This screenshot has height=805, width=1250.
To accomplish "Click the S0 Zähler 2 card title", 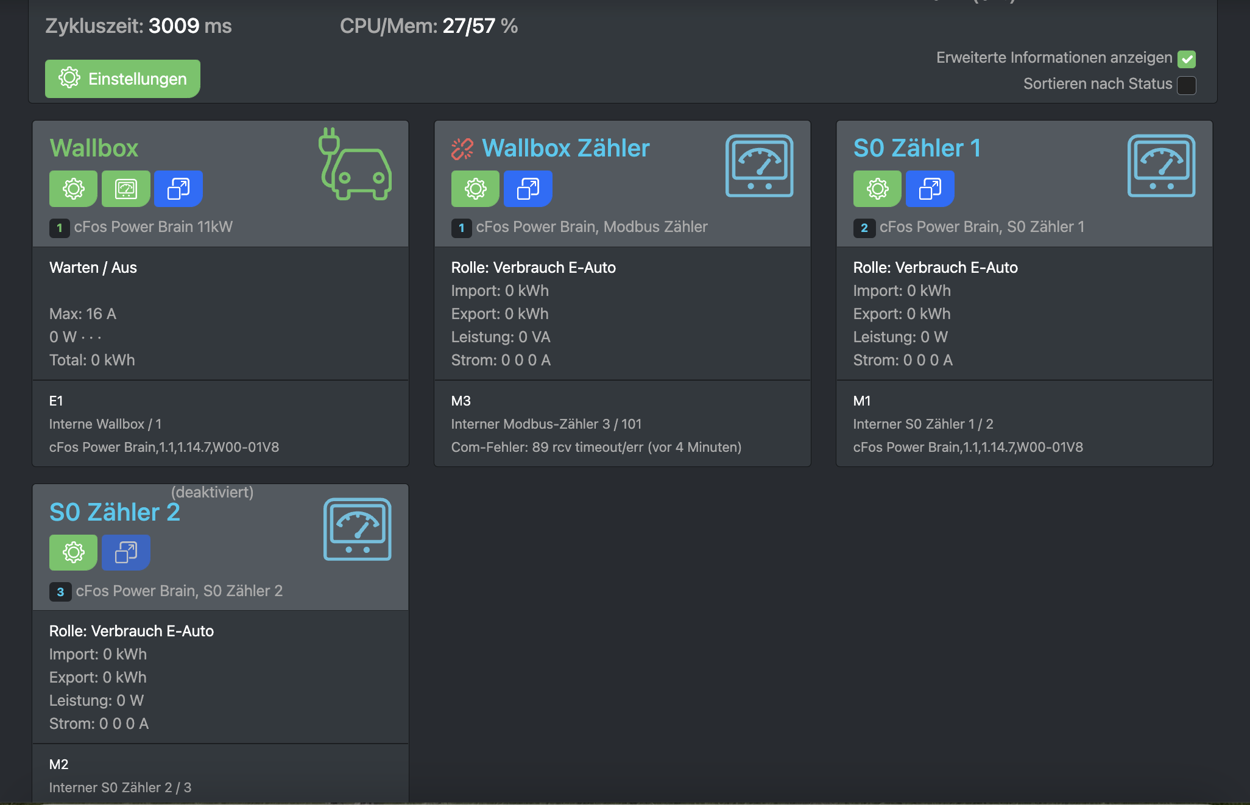I will click(x=115, y=512).
